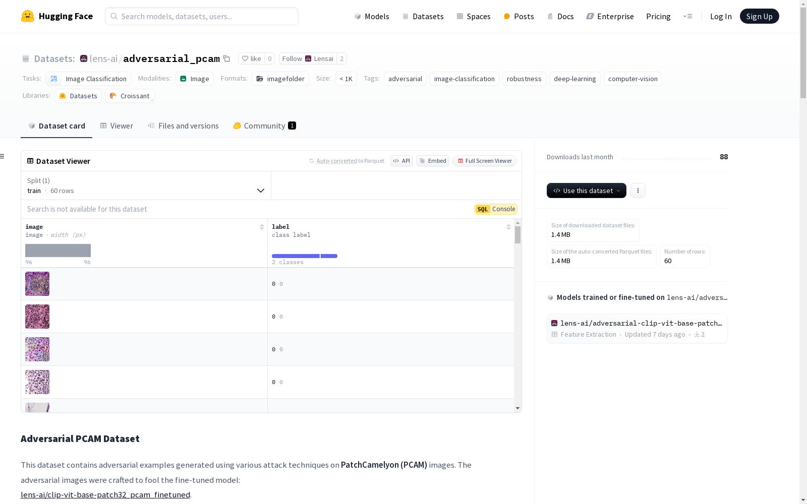Open the Models menu
Screen dimensions: 807x504
click(x=372, y=16)
